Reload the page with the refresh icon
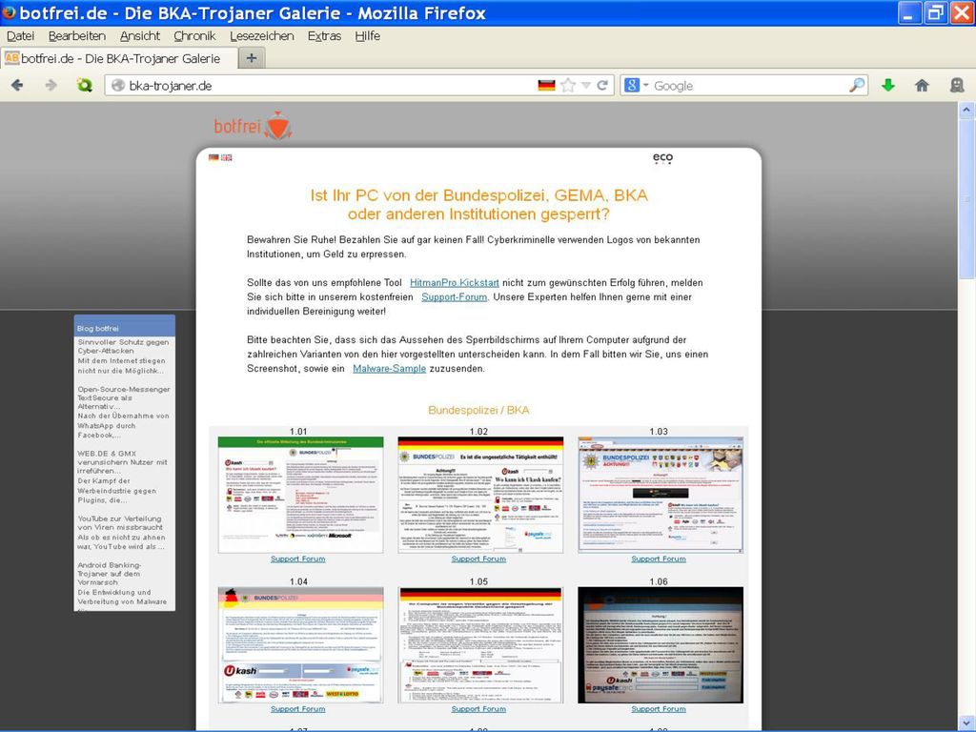The width and height of the screenshot is (976, 732). (602, 85)
